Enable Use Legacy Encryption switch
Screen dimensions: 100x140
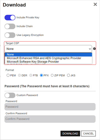(10, 35)
